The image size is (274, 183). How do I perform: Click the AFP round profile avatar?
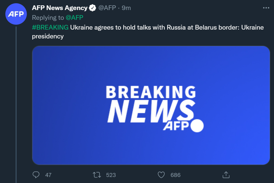pyautogui.click(x=16, y=14)
